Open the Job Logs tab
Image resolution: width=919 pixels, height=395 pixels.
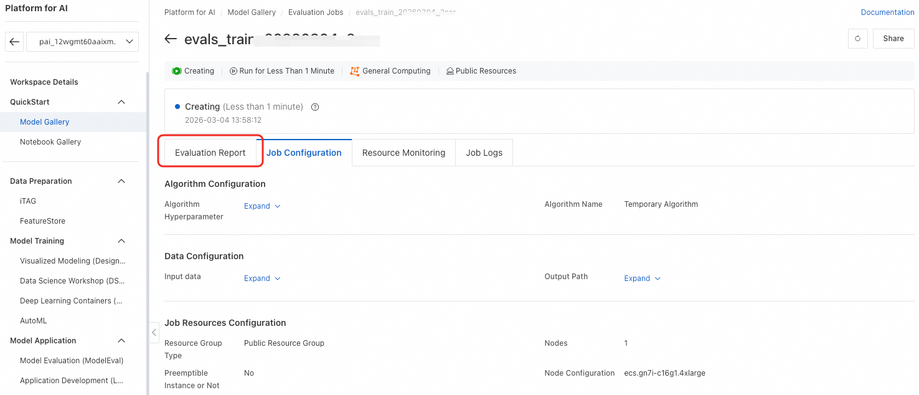pyautogui.click(x=484, y=153)
